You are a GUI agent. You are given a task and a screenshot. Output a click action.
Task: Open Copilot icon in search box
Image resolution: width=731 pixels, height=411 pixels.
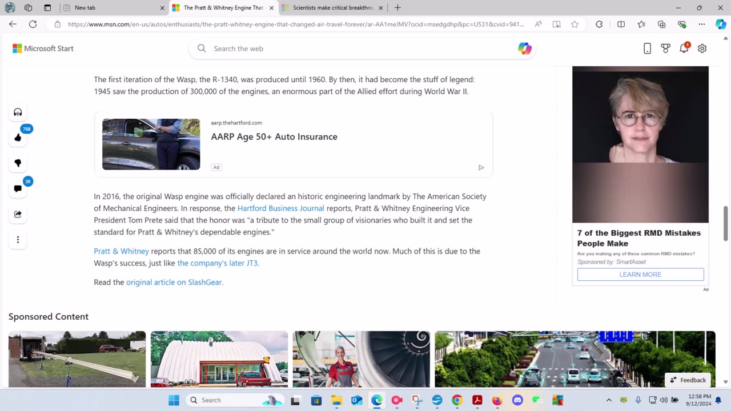click(524, 49)
